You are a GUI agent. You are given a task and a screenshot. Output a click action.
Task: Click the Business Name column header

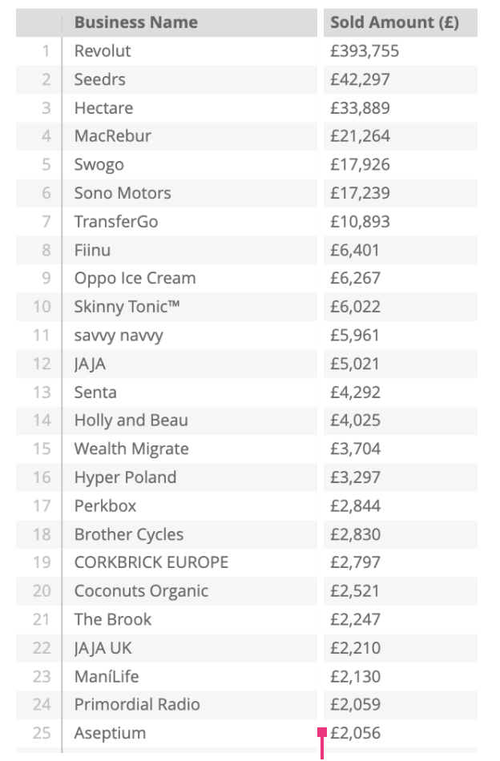click(x=136, y=22)
